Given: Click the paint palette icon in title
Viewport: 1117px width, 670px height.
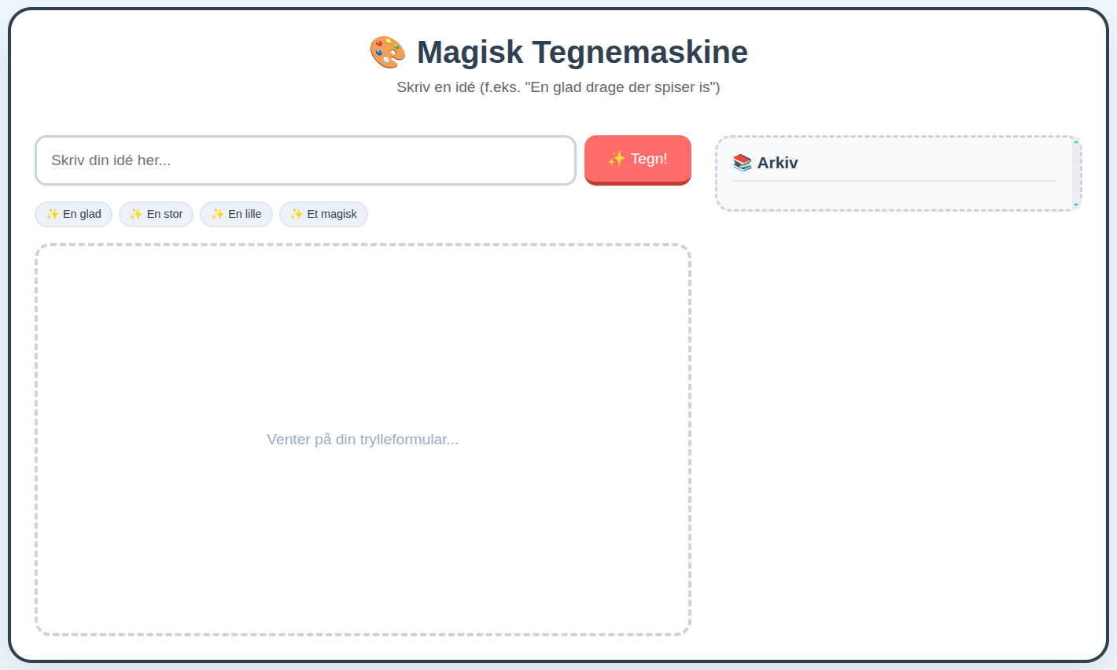Looking at the screenshot, I should pos(388,53).
